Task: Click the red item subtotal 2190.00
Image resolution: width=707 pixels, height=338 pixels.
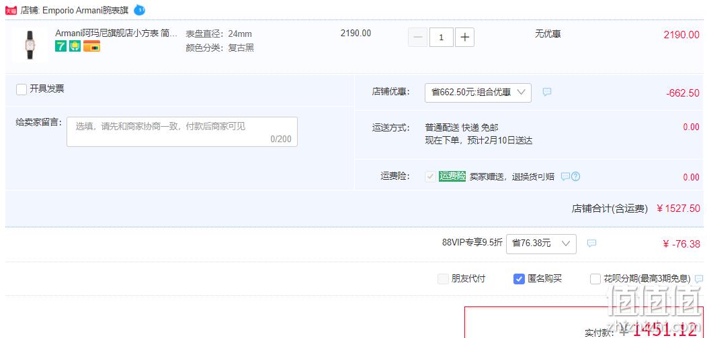Action: pos(681,35)
